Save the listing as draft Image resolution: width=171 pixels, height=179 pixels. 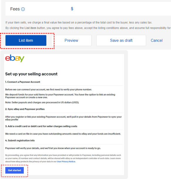coord(121,40)
